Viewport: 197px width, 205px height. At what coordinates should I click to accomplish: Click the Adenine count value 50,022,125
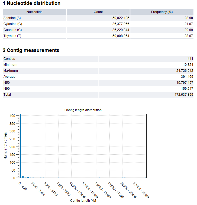tap(117, 18)
